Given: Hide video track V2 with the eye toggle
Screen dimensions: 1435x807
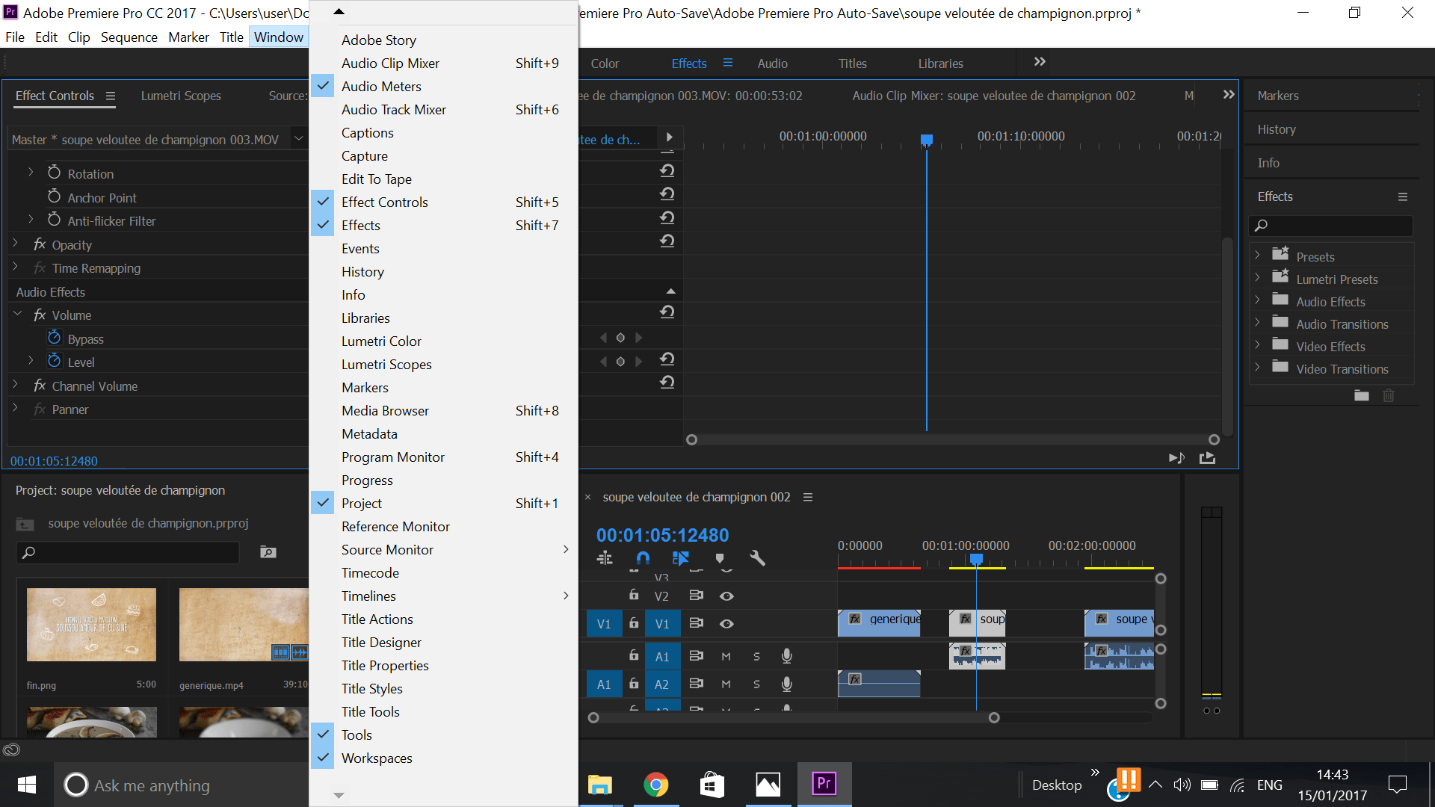Looking at the screenshot, I should (x=727, y=596).
